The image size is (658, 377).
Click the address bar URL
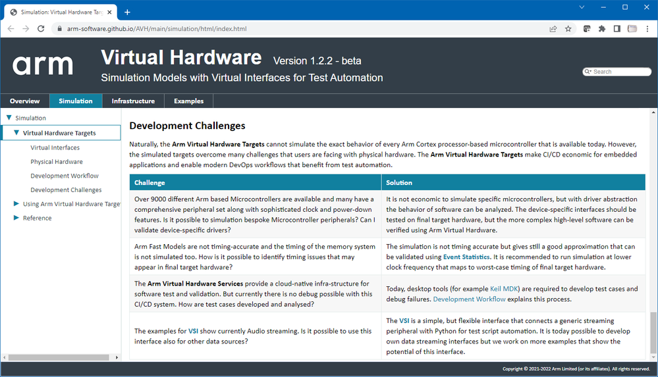click(x=157, y=28)
